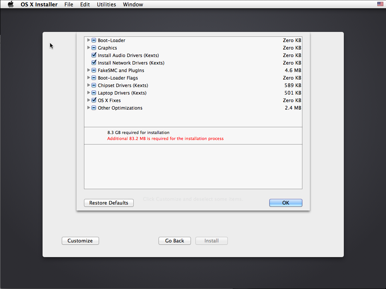Toggle the Laptop Drivers (Kexts) checkbox
Image resolution: width=386 pixels, height=289 pixels.
pyautogui.click(x=94, y=93)
